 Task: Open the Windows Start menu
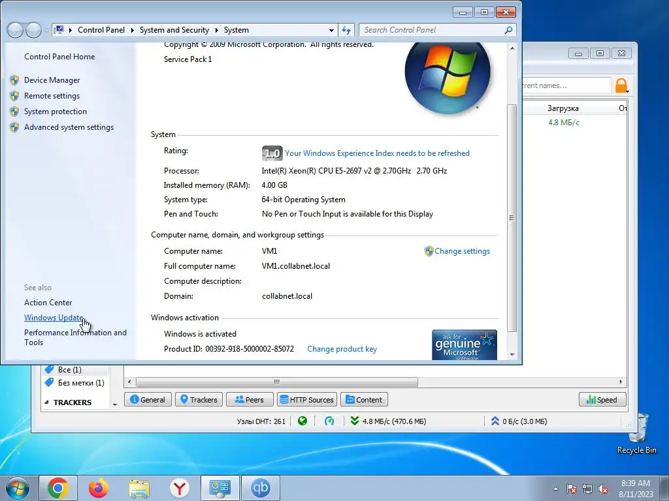(18, 488)
